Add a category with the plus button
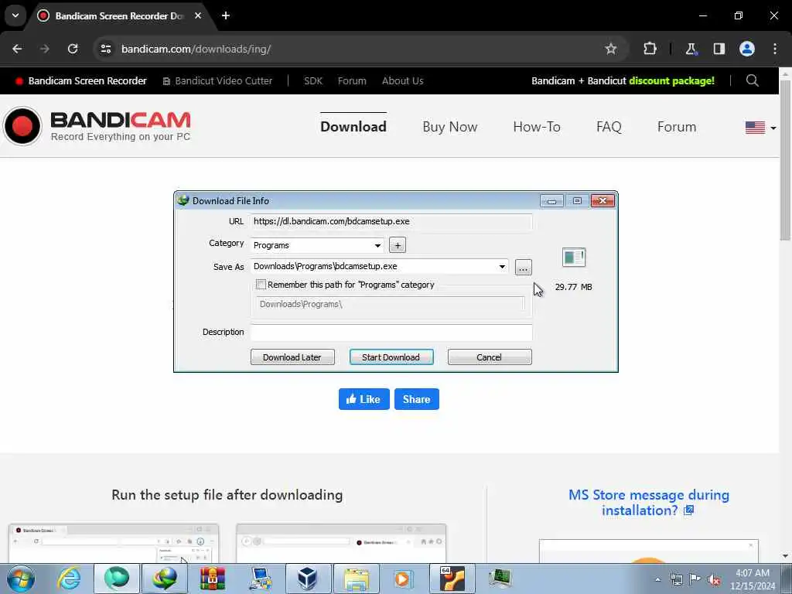 tap(398, 245)
